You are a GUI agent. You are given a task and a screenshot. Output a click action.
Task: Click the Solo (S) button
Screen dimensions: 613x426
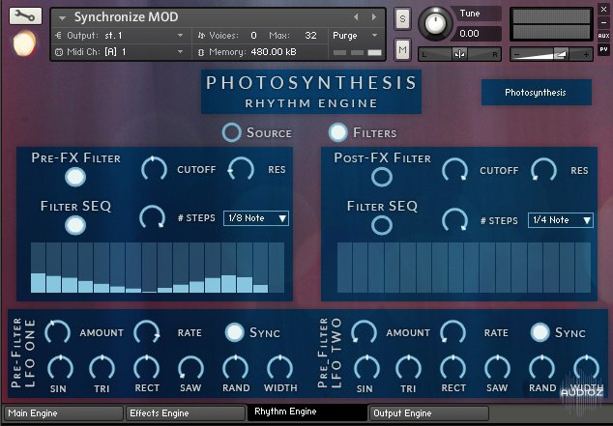pos(402,18)
